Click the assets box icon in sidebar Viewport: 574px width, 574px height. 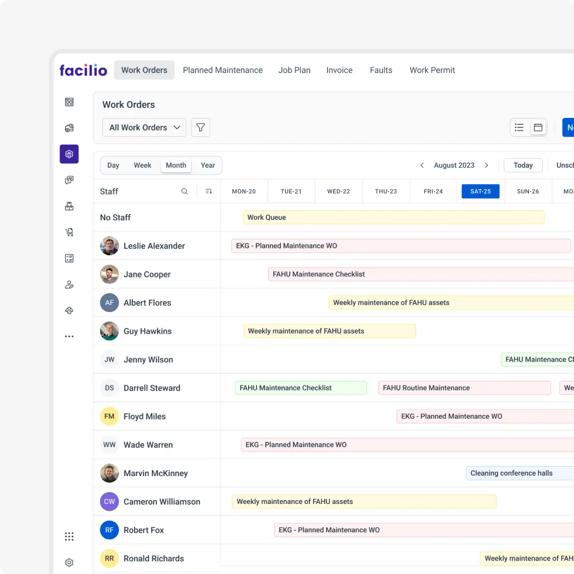pos(69,206)
